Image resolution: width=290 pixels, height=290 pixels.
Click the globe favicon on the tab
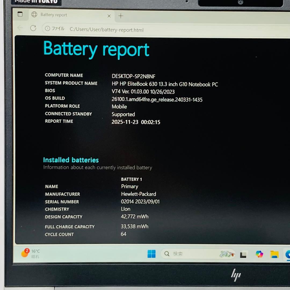point(34,15)
